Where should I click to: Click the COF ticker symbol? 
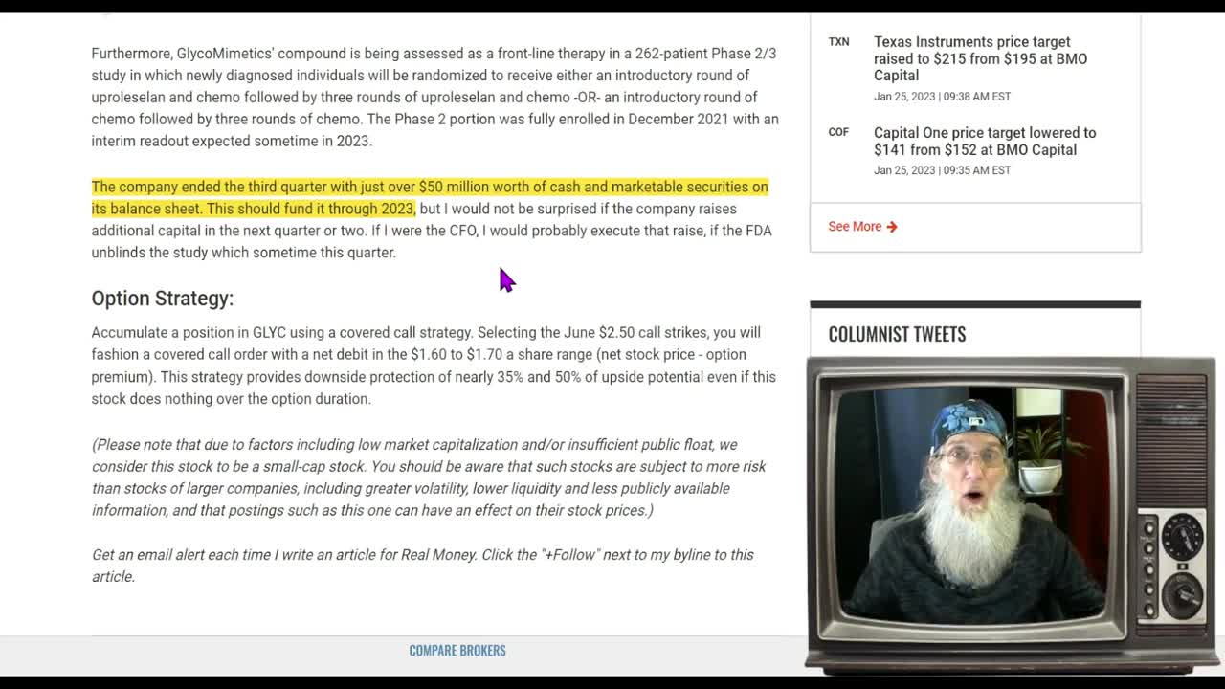[x=838, y=132]
